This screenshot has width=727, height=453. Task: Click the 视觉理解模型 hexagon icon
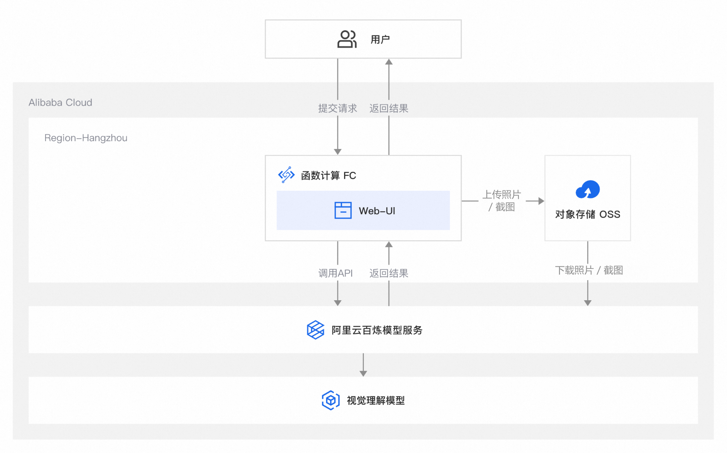click(331, 400)
